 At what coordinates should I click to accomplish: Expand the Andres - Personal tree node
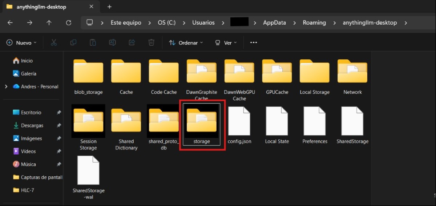tap(6, 87)
